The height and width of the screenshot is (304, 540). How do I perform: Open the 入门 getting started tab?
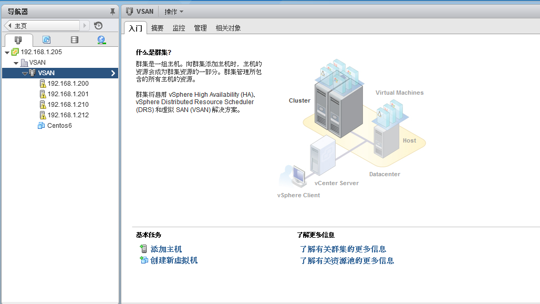(136, 28)
